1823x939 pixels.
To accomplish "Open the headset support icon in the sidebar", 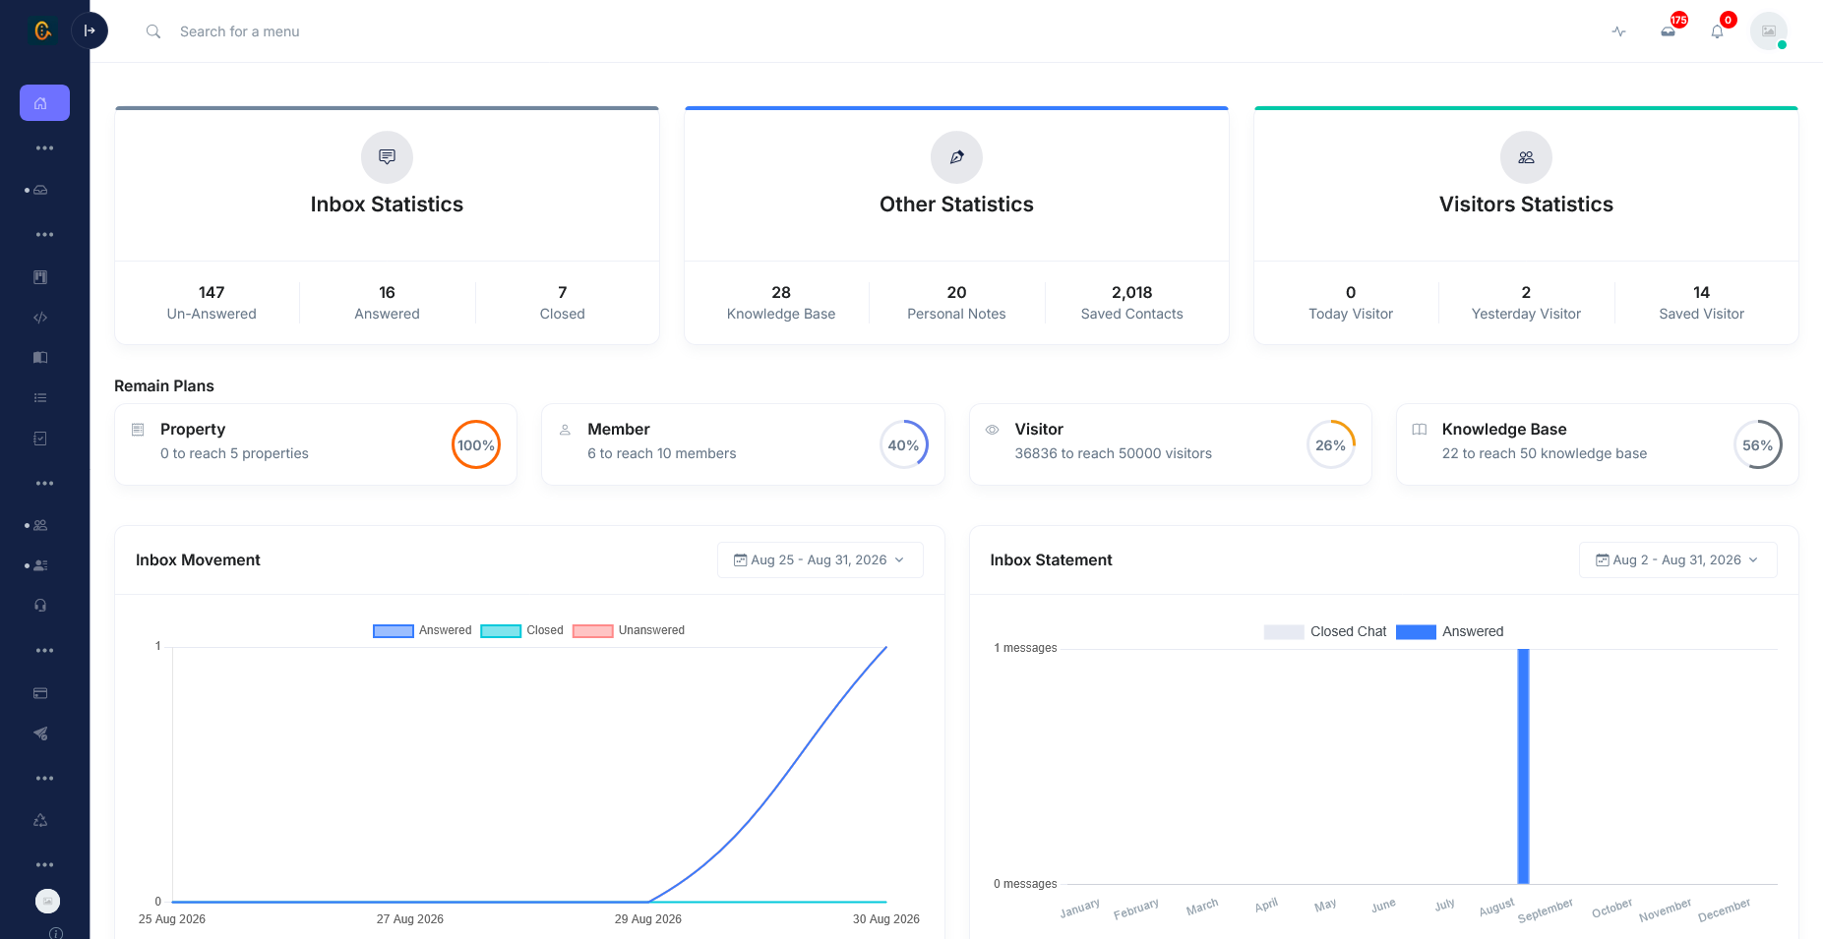I will 40,606.
